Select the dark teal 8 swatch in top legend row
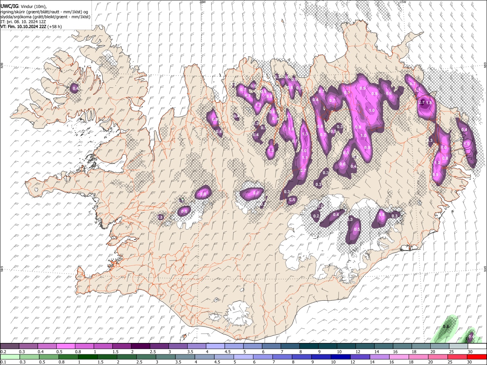This screenshot has width=487, height=365. coord(309,346)
